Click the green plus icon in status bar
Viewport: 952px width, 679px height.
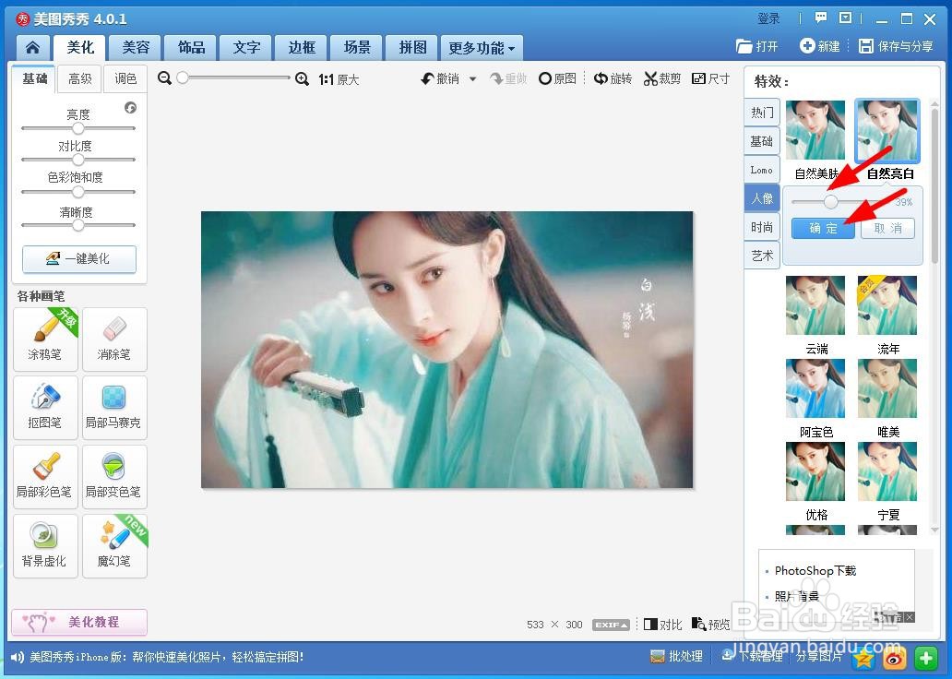point(926,658)
